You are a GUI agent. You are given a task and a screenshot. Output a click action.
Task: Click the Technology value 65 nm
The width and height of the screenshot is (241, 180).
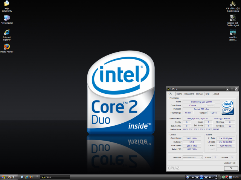[x=188, y=113]
